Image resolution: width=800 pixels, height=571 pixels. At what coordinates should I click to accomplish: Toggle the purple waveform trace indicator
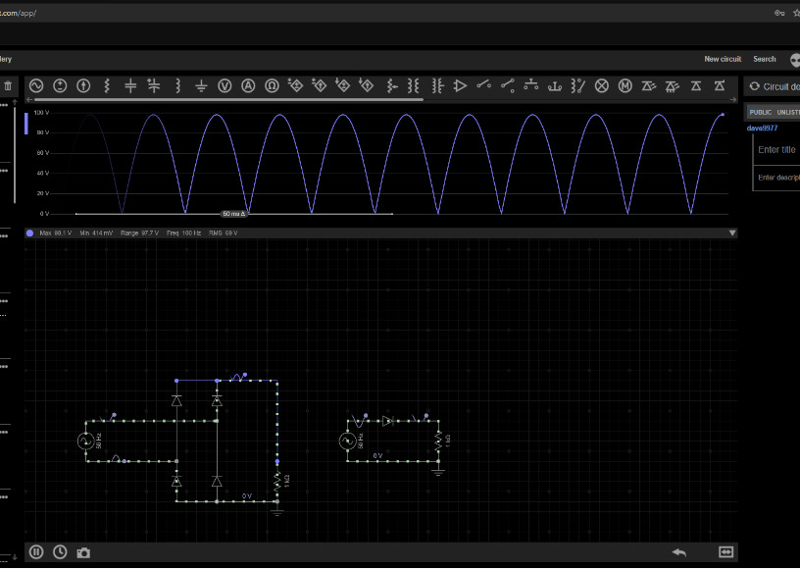click(30, 234)
